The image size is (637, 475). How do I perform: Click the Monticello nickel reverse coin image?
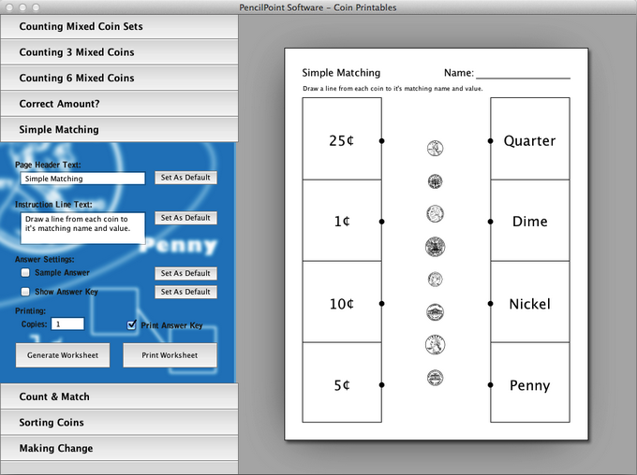pos(436,312)
